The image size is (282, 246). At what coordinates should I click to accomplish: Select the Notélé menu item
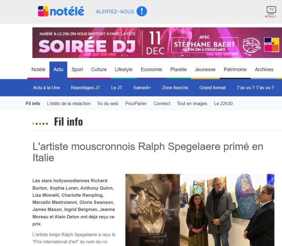click(x=38, y=70)
